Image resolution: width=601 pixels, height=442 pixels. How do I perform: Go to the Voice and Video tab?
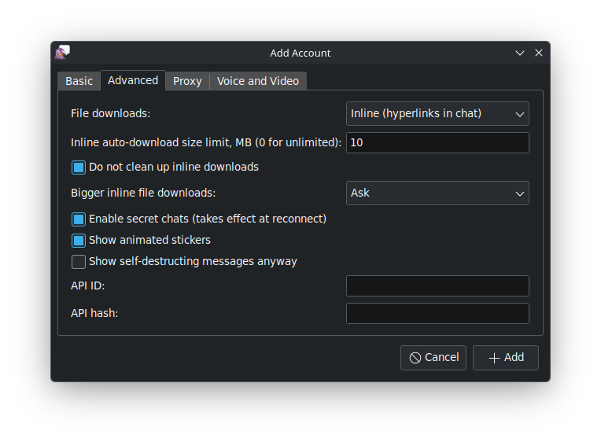pos(257,81)
